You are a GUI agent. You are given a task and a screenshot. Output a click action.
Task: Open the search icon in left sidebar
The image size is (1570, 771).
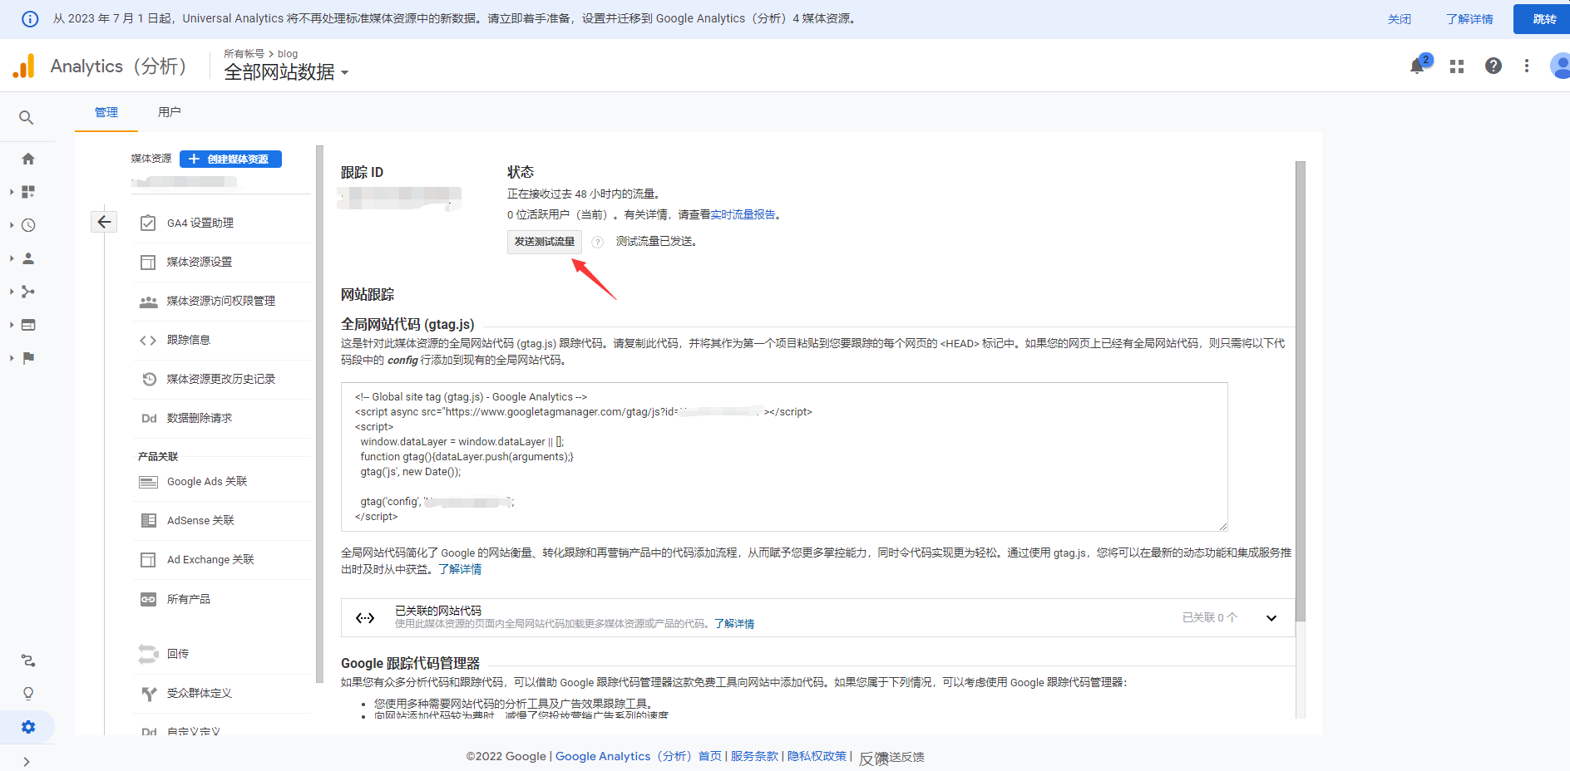click(27, 118)
